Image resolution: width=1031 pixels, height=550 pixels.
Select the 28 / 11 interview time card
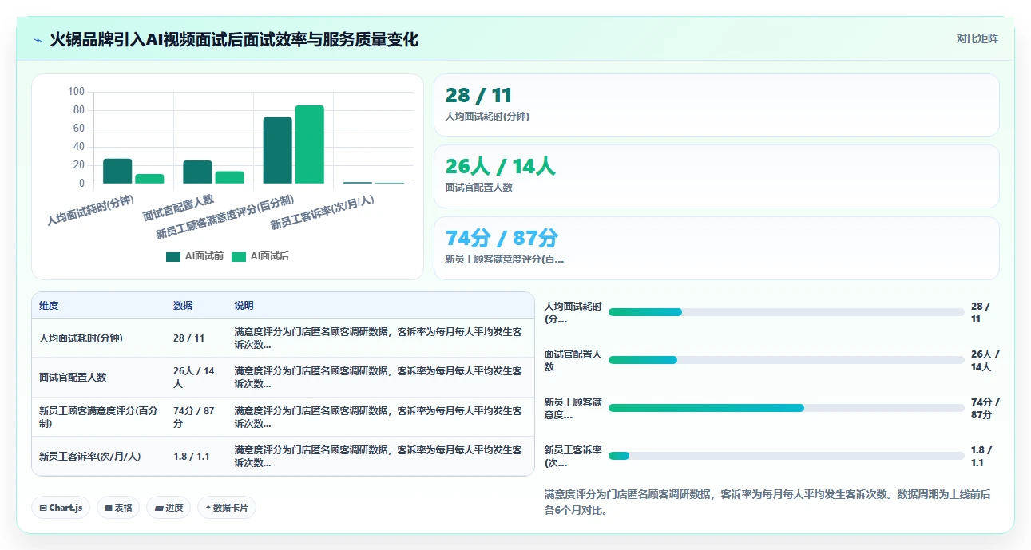716,105
